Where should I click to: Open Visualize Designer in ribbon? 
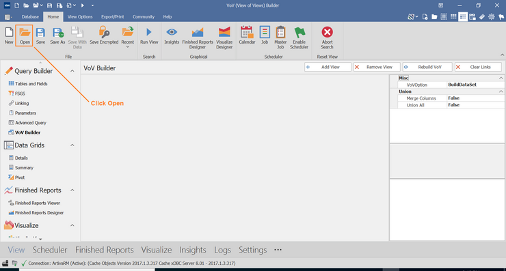pyautogui.click(x=224, y=38)
